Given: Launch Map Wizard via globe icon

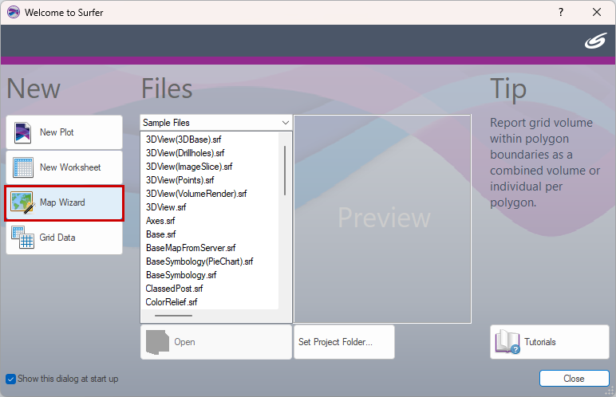Looking at the screenshot, I should [23, 202].
